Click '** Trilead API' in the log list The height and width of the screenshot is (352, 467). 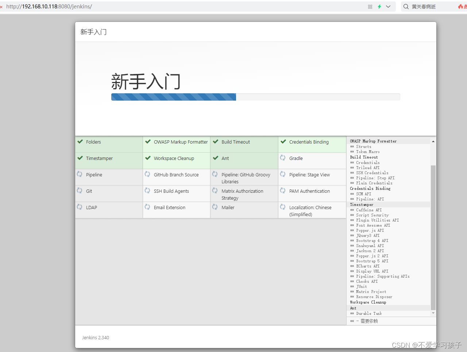point(365,168)
